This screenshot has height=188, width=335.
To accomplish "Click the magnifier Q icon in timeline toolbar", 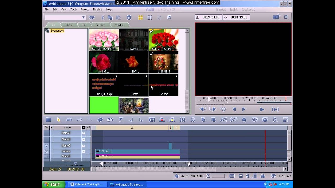I will (275, 120).
